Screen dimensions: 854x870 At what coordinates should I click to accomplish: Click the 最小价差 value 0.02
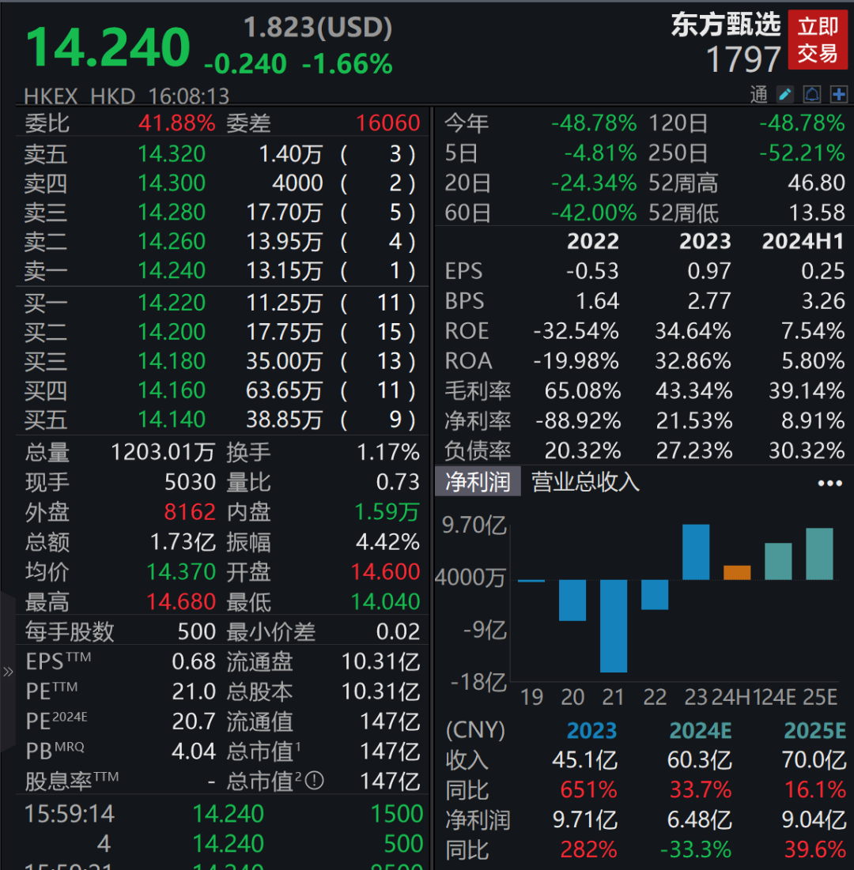(398, 632)
